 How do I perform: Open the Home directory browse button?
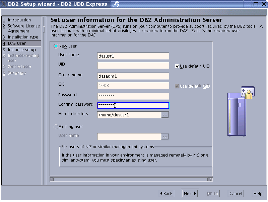(x=165, y=115)
